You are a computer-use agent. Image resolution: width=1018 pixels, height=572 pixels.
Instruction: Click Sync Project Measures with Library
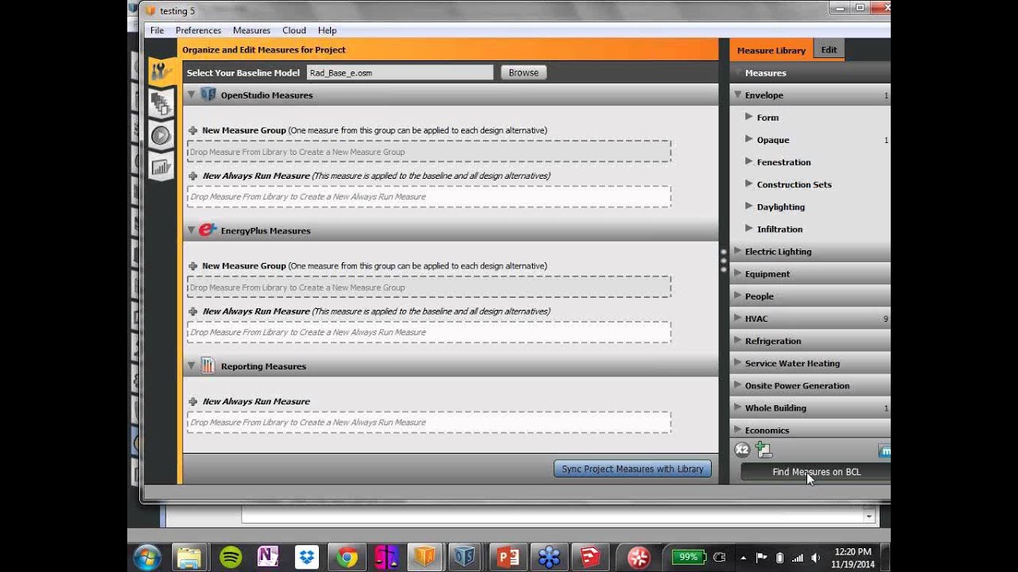632,469
